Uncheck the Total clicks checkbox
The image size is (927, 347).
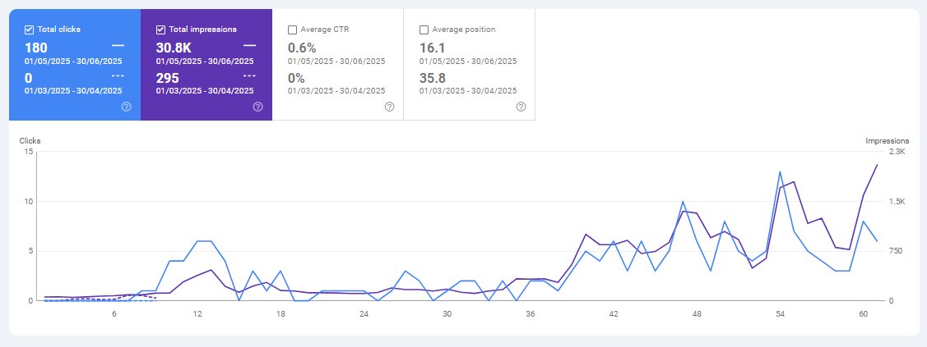coord(30,30)
